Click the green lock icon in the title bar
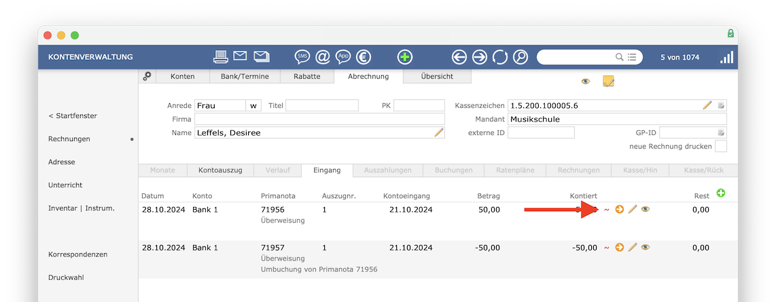Screen dimensions: 776x302 point(730,33)
